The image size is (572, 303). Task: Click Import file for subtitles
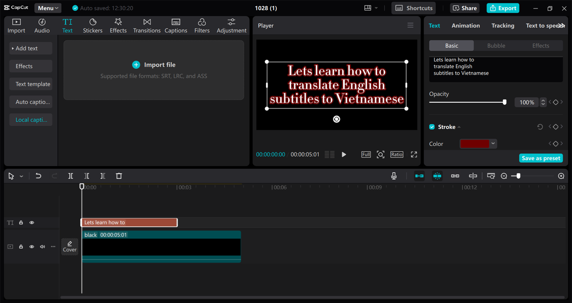(x=154, y=65)
